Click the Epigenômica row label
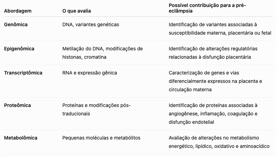The width and height of the screenshot is (276, 157). coord(19,49)
